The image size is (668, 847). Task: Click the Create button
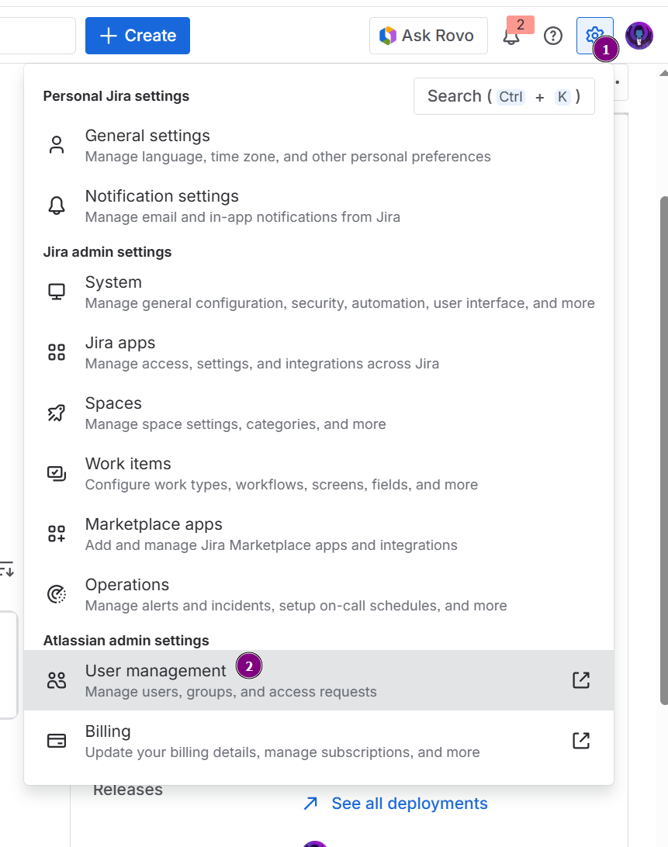coord(137,35)
